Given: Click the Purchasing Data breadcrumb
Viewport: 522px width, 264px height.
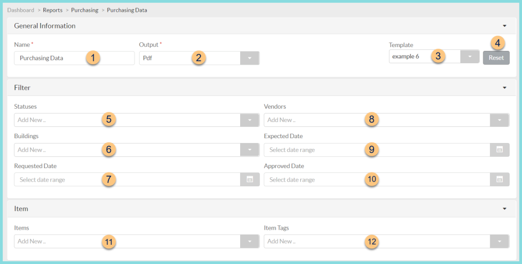Looking at the screenshot, I should click(127, 10).
